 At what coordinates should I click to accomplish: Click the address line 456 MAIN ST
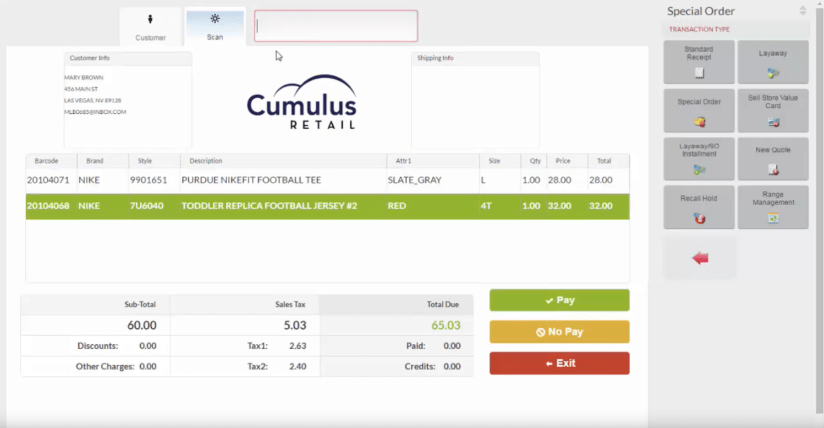pyautogui.click(x=81, y=89)
